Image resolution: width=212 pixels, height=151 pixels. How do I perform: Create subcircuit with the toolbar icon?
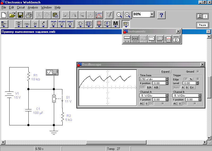[x=90, y=15]
